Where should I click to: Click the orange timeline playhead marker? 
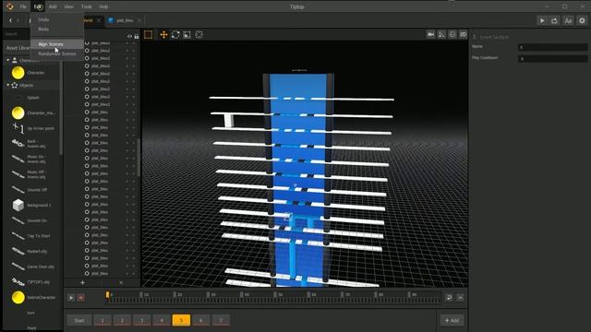(107, 295)
